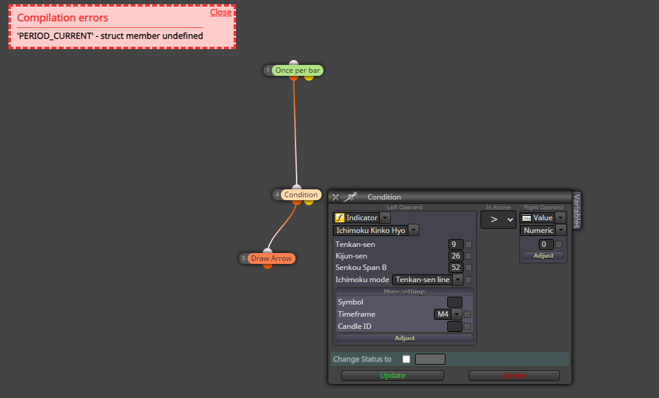Click the Indicator function icon

[340, 218]
